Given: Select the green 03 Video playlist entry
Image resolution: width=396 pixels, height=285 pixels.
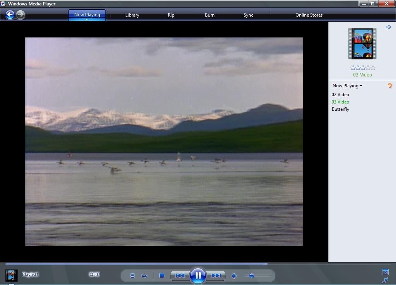Looking at the screenshot, I should tap(340, 102).
